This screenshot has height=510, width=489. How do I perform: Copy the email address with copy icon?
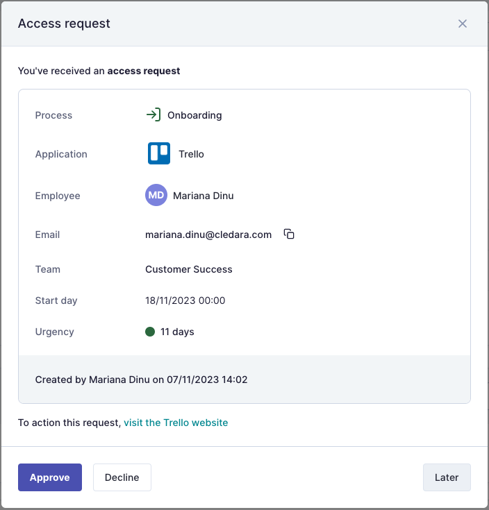(289, 235)
